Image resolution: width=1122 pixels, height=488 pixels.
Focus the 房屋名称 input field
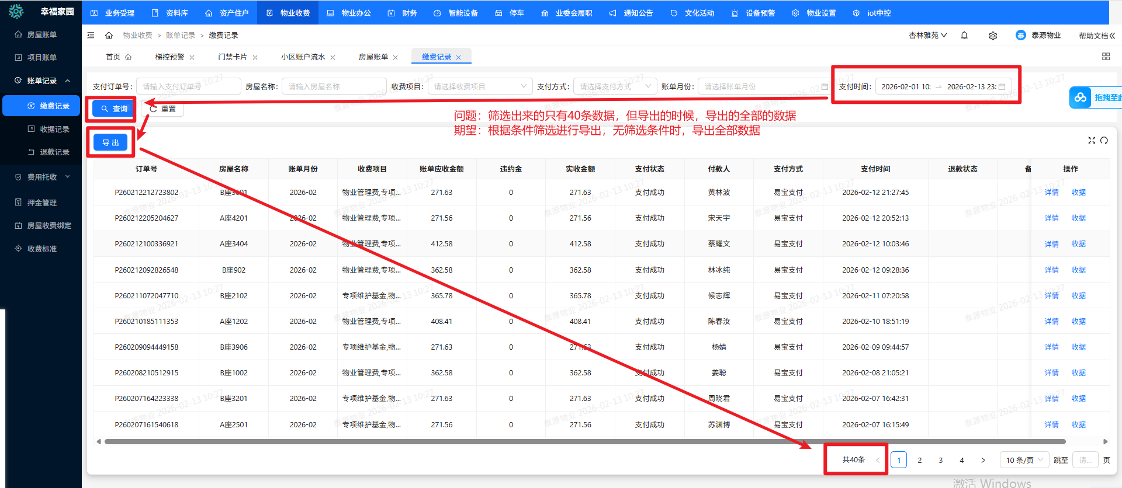[334, 86]
